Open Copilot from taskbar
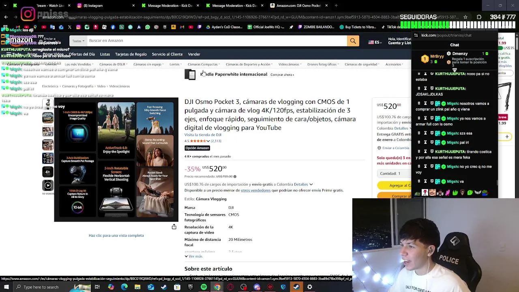The height and width of the screenshot is (292, 519). coord(111,287)
